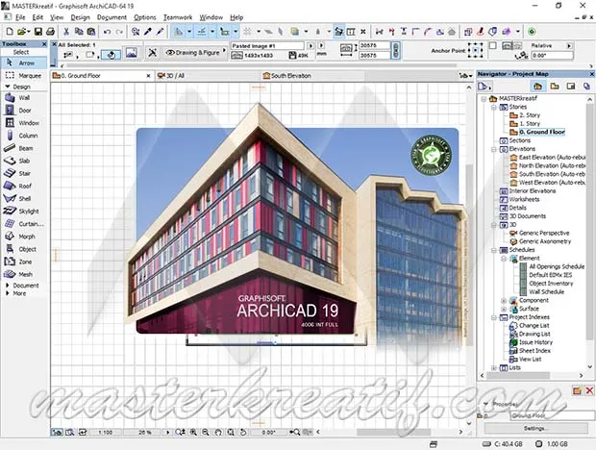Expand the Document section in Toolbox
Screen dimensions: 596x450
(x=8, y=285)
